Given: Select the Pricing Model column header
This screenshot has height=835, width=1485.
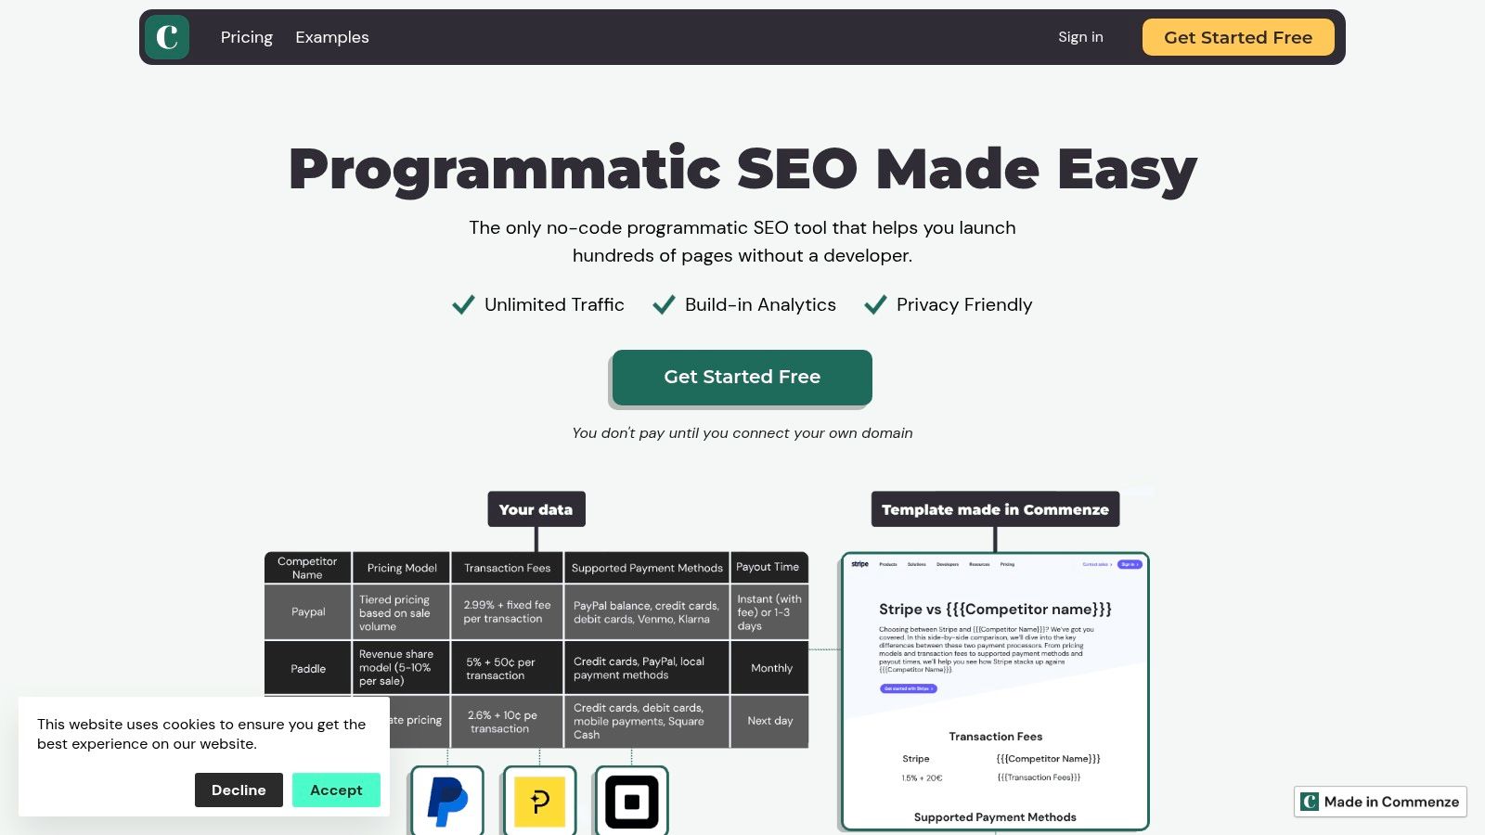Looking at the screenshot, I should click(x=402, y=568).
